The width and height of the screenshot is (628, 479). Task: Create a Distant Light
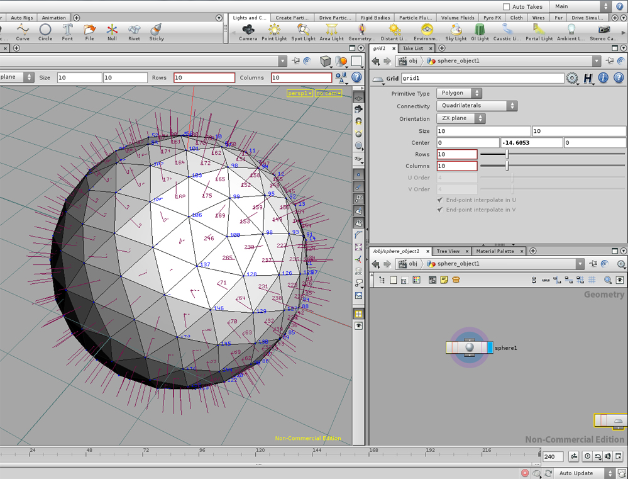pyautogui.click(x=394, y=33)
